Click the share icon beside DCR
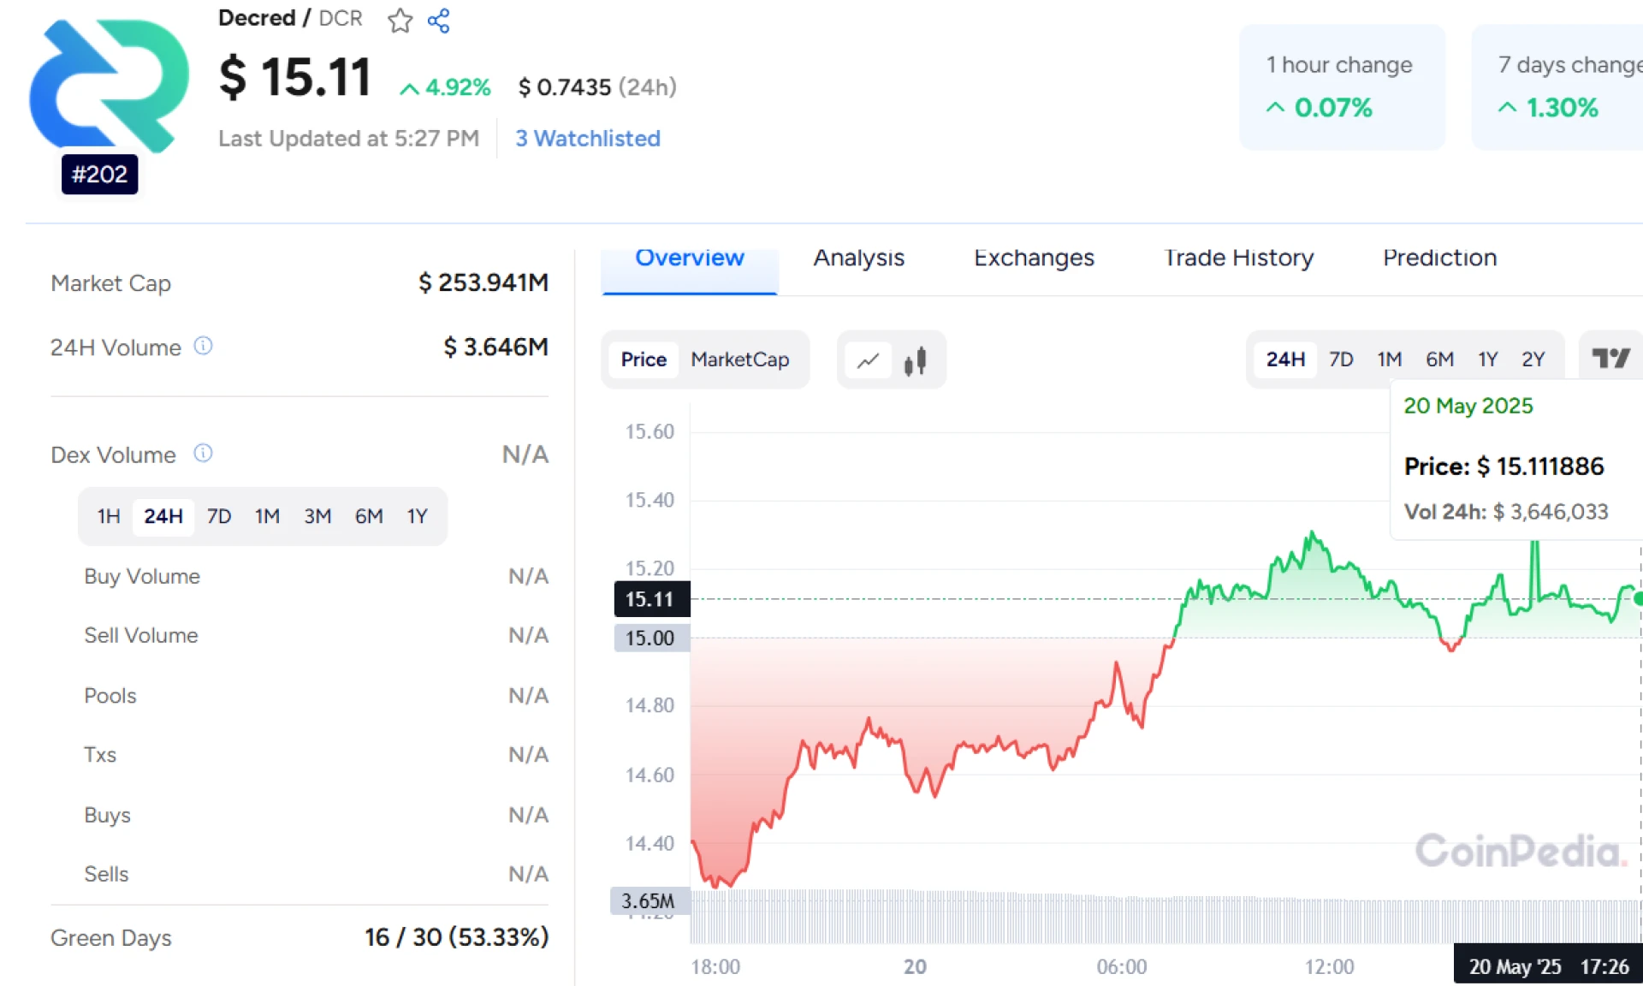Viewport: 1643px width, 986px height. point(439,20)
